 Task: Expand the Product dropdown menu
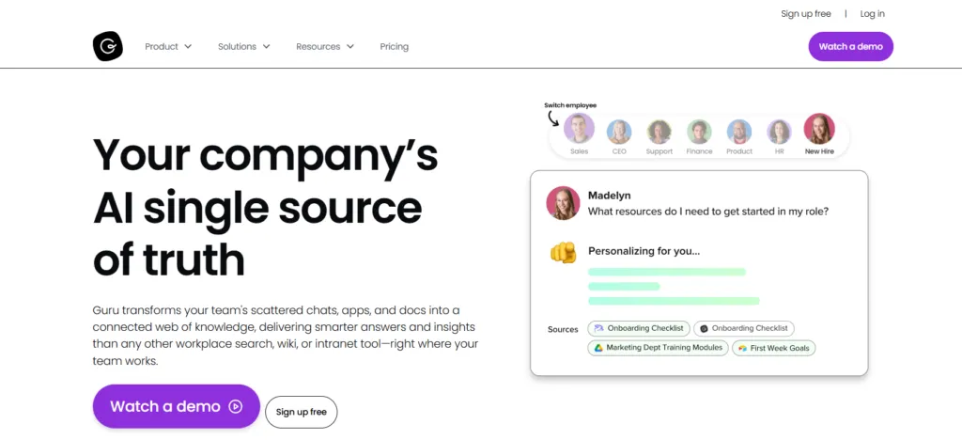168,47
